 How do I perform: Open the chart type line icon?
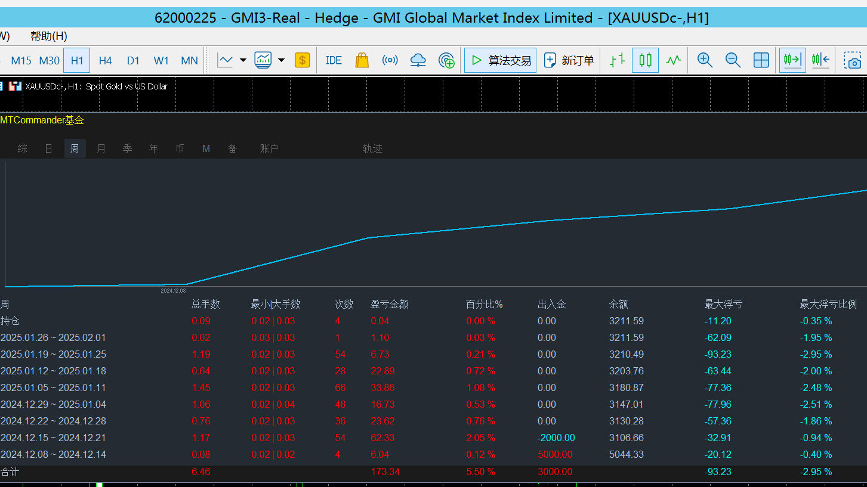[225, 60]
